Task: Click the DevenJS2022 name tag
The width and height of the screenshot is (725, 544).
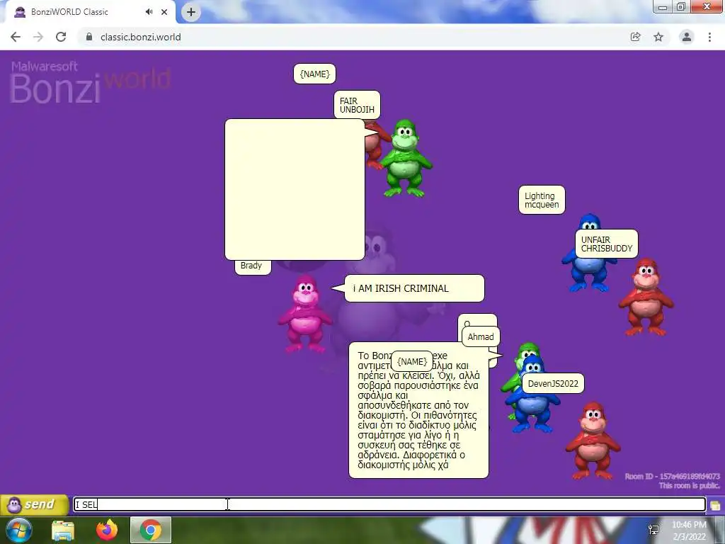Action: [x=553, y=383]
